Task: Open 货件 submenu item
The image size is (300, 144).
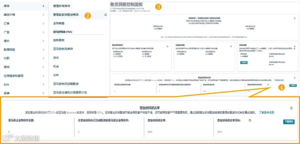Action: pos(56,58)
